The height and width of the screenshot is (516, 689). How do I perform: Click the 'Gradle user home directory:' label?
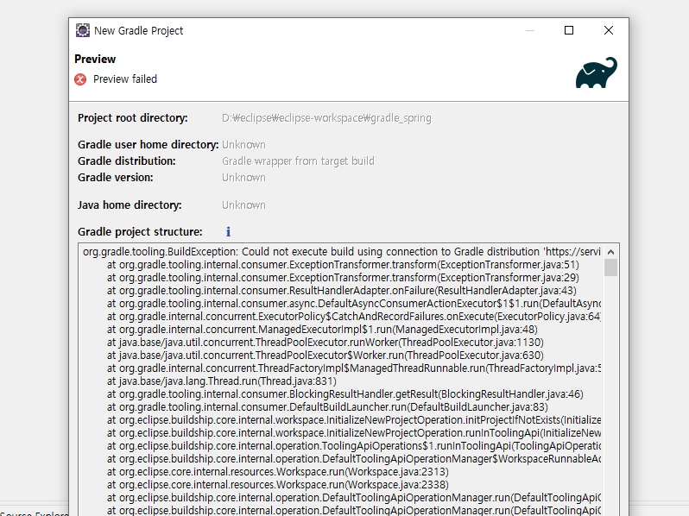click(x=149, y=145)
